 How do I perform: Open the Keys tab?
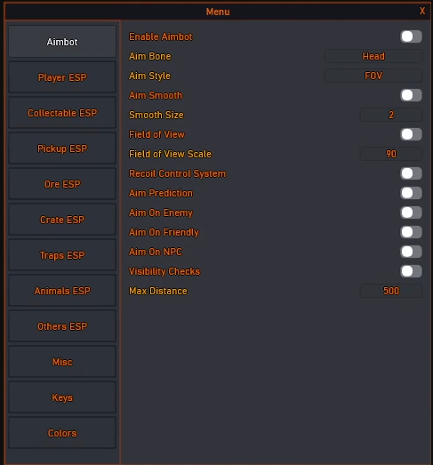[62, 397]
